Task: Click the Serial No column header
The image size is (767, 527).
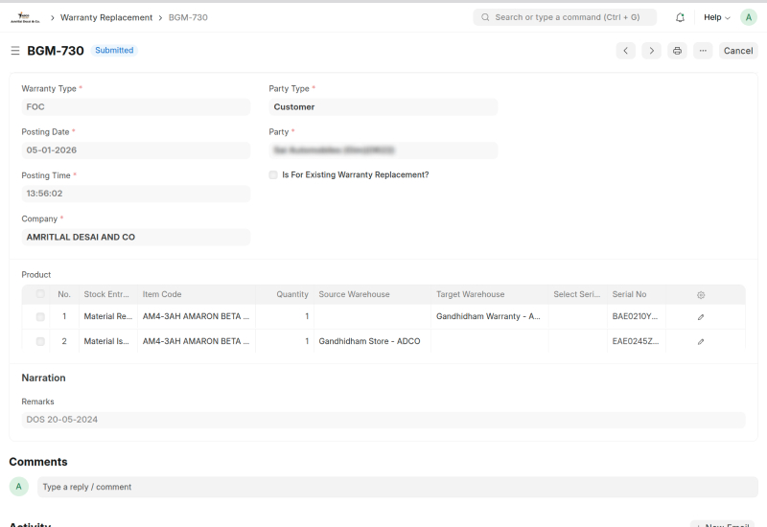Action: 637,294
